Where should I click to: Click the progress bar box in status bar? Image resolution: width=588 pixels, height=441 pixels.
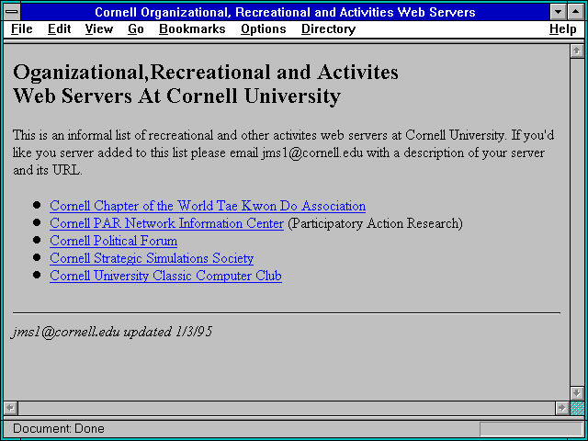pos(531,429)
